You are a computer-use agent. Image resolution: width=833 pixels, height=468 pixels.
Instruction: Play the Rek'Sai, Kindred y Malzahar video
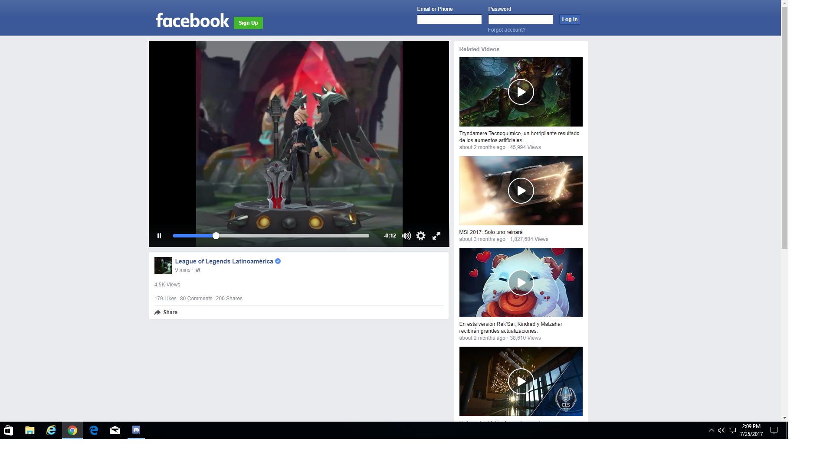(521, 283)
